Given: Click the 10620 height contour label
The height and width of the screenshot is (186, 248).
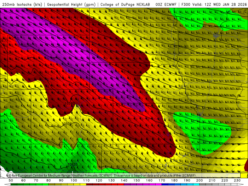Looking at the screenshot, I should [x=73, y=165].
